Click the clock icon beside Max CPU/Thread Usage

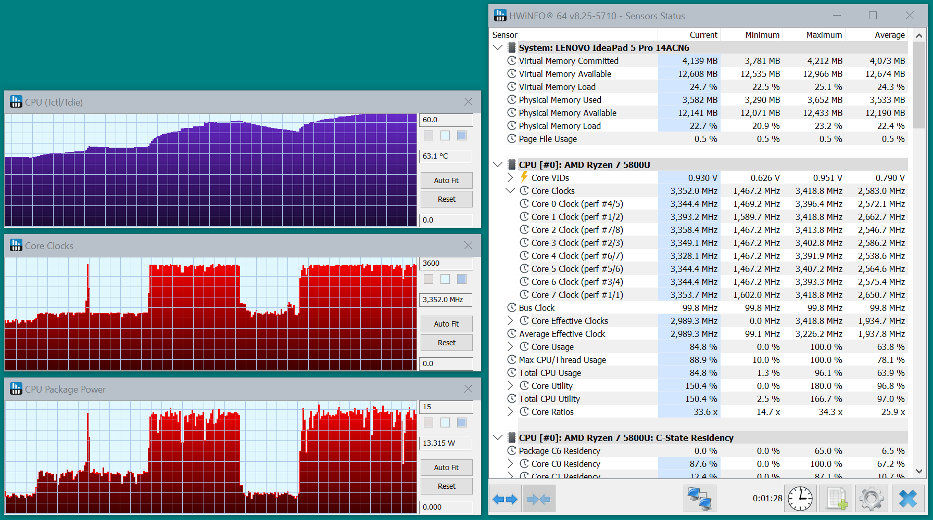(512, 359)
